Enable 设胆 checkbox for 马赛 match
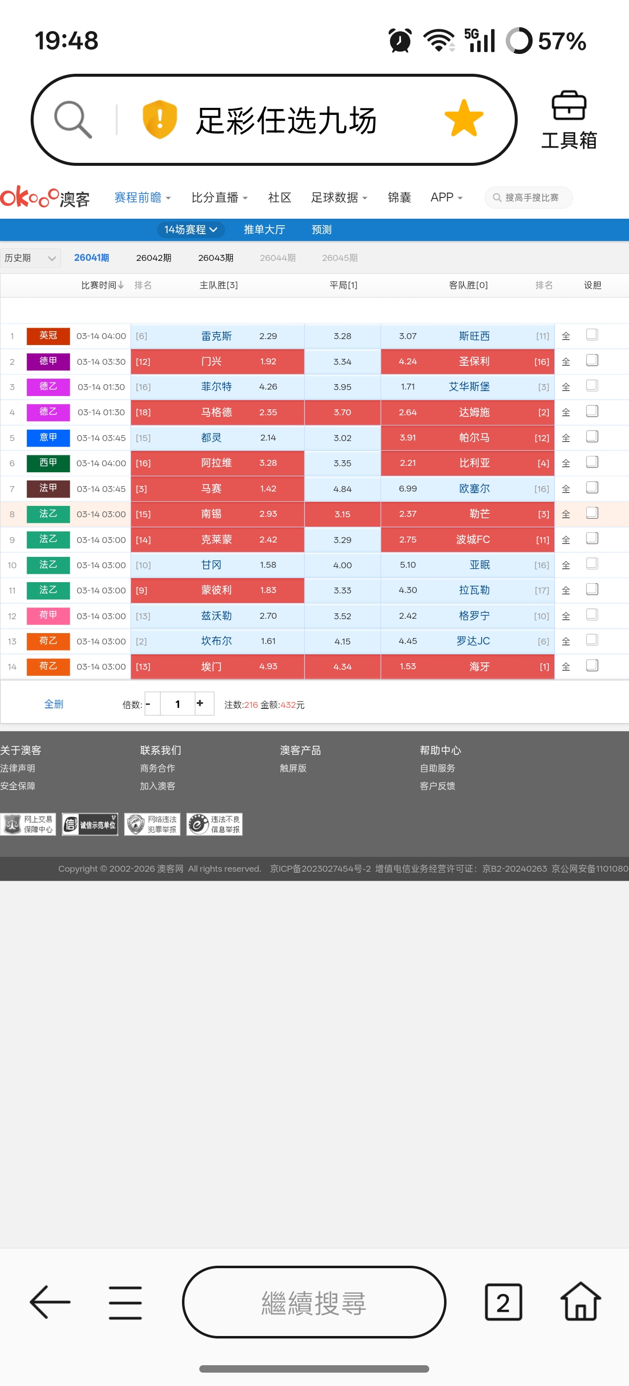The image size is (629, 1386). (592, 488)
